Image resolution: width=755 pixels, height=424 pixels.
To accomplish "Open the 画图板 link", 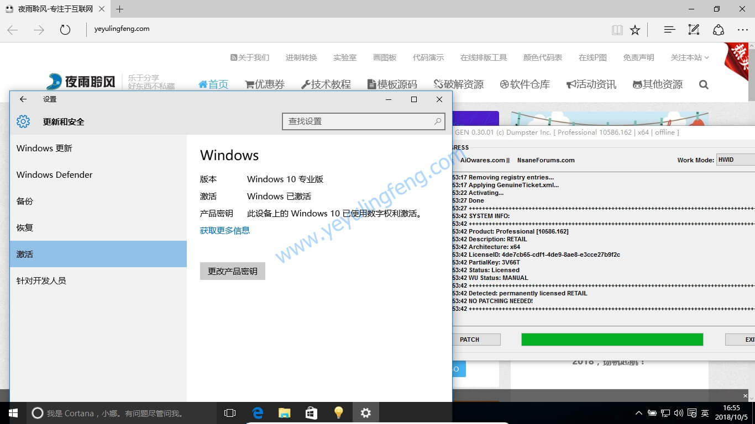I will 385,57.
